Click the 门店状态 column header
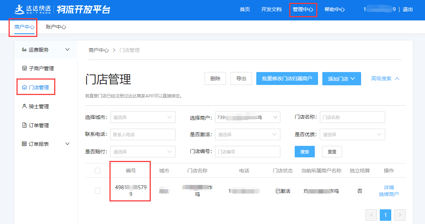The image size is (425, 224). click(x=283, y=171)
